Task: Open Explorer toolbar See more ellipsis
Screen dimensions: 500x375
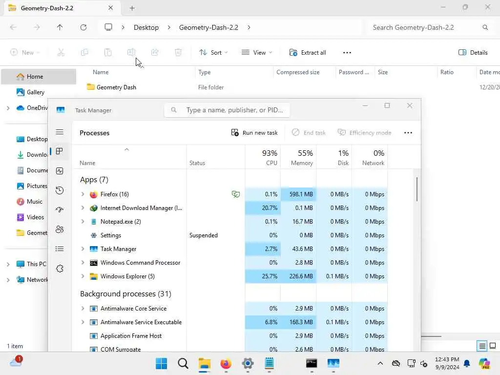Action: tap(347, 53)
